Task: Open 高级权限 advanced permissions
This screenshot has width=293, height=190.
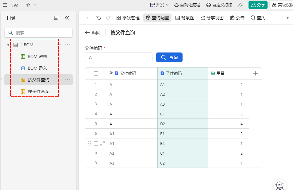Action: (x=282, y=5)
